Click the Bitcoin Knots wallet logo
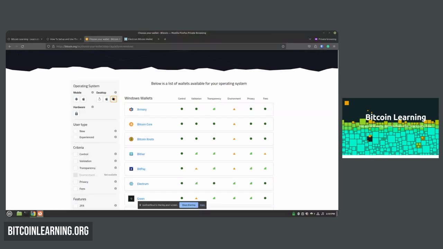 pos(131,139)
